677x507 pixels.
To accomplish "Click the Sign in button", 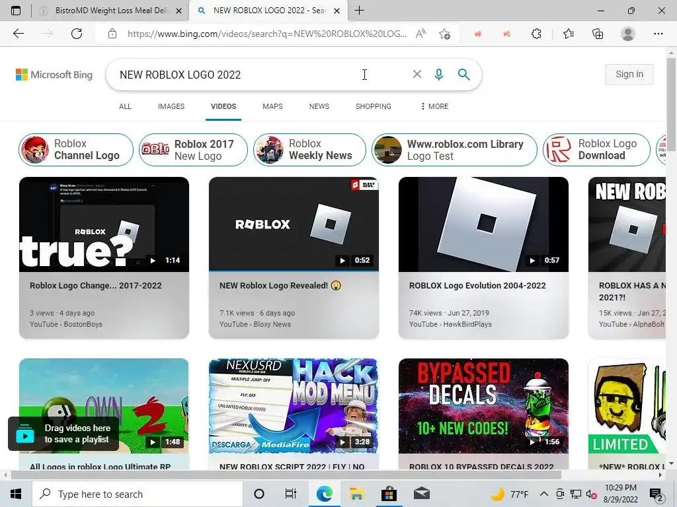I will click(x=629, y=74).
